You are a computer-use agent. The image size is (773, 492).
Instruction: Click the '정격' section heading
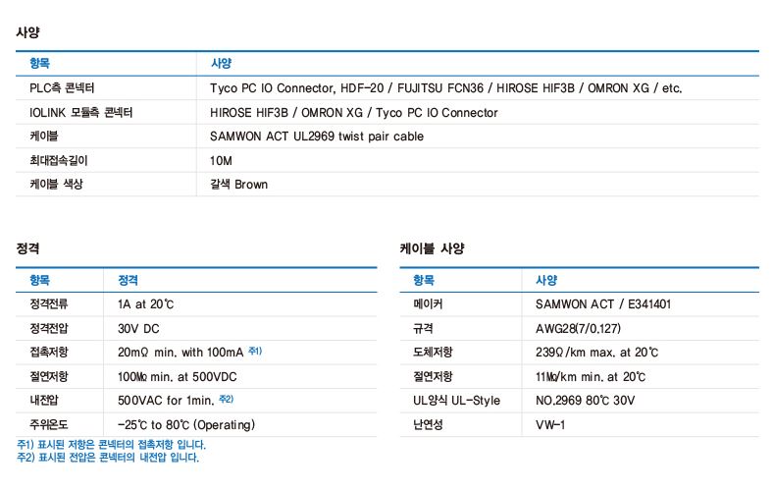pos(27,248)
